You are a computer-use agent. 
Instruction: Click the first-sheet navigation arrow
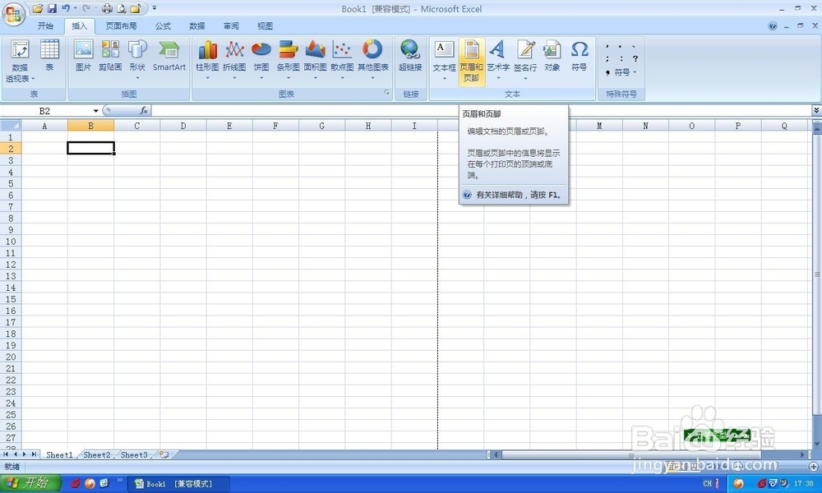(x=6, y=454)
